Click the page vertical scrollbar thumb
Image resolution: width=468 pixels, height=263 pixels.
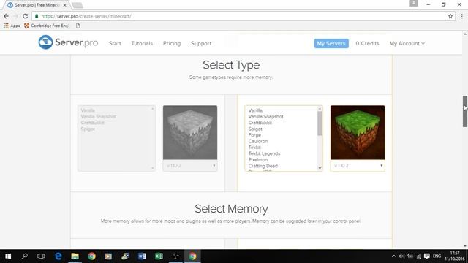point(465,112)
